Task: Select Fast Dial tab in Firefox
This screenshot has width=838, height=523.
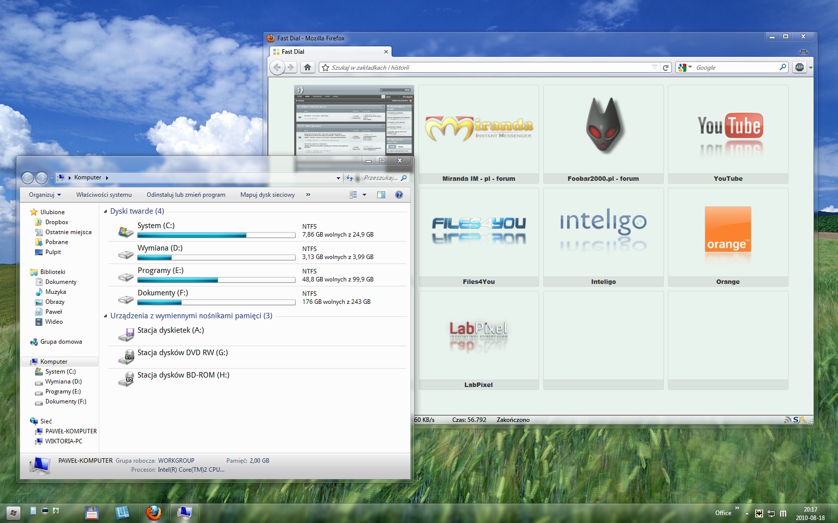Action: tap(330, 52)
